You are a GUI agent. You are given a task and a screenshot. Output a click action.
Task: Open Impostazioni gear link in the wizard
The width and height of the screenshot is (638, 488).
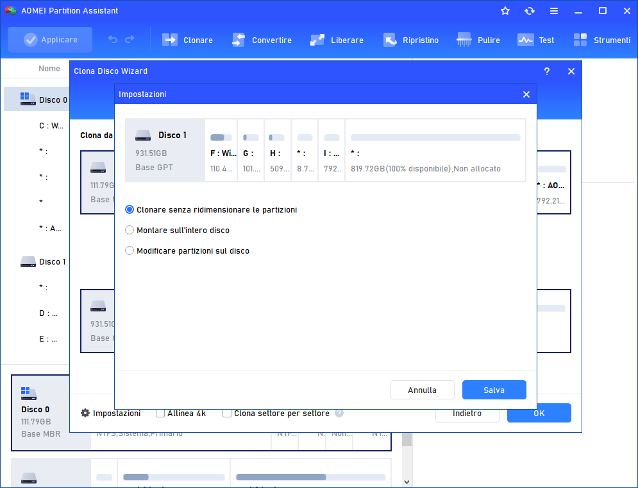[x=111, y=413]
